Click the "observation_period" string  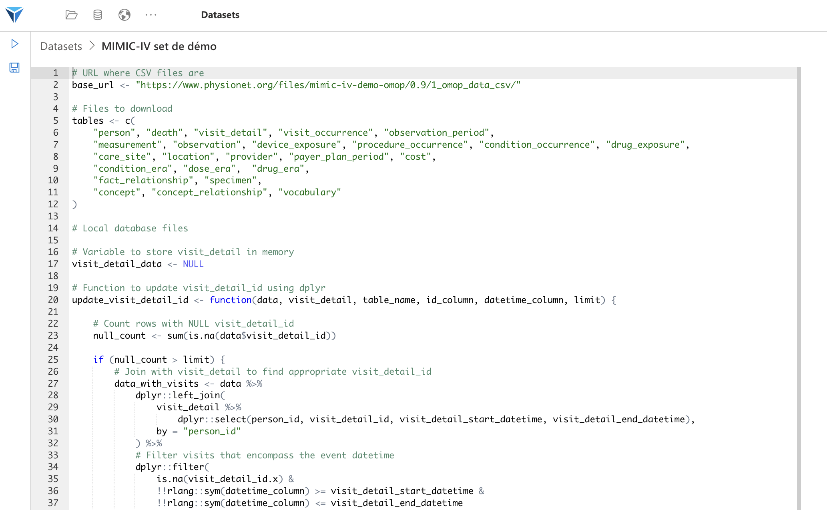tap(436, 133)
